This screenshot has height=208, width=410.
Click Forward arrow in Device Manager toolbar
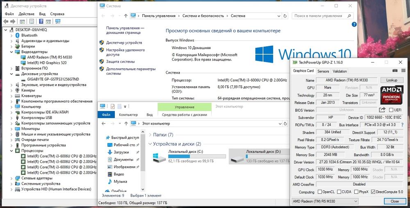tap(13, 21)
